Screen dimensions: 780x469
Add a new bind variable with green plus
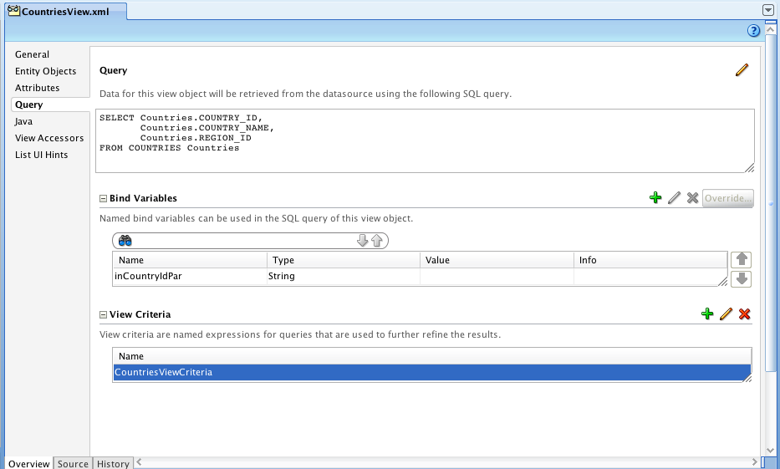point(655,197)
